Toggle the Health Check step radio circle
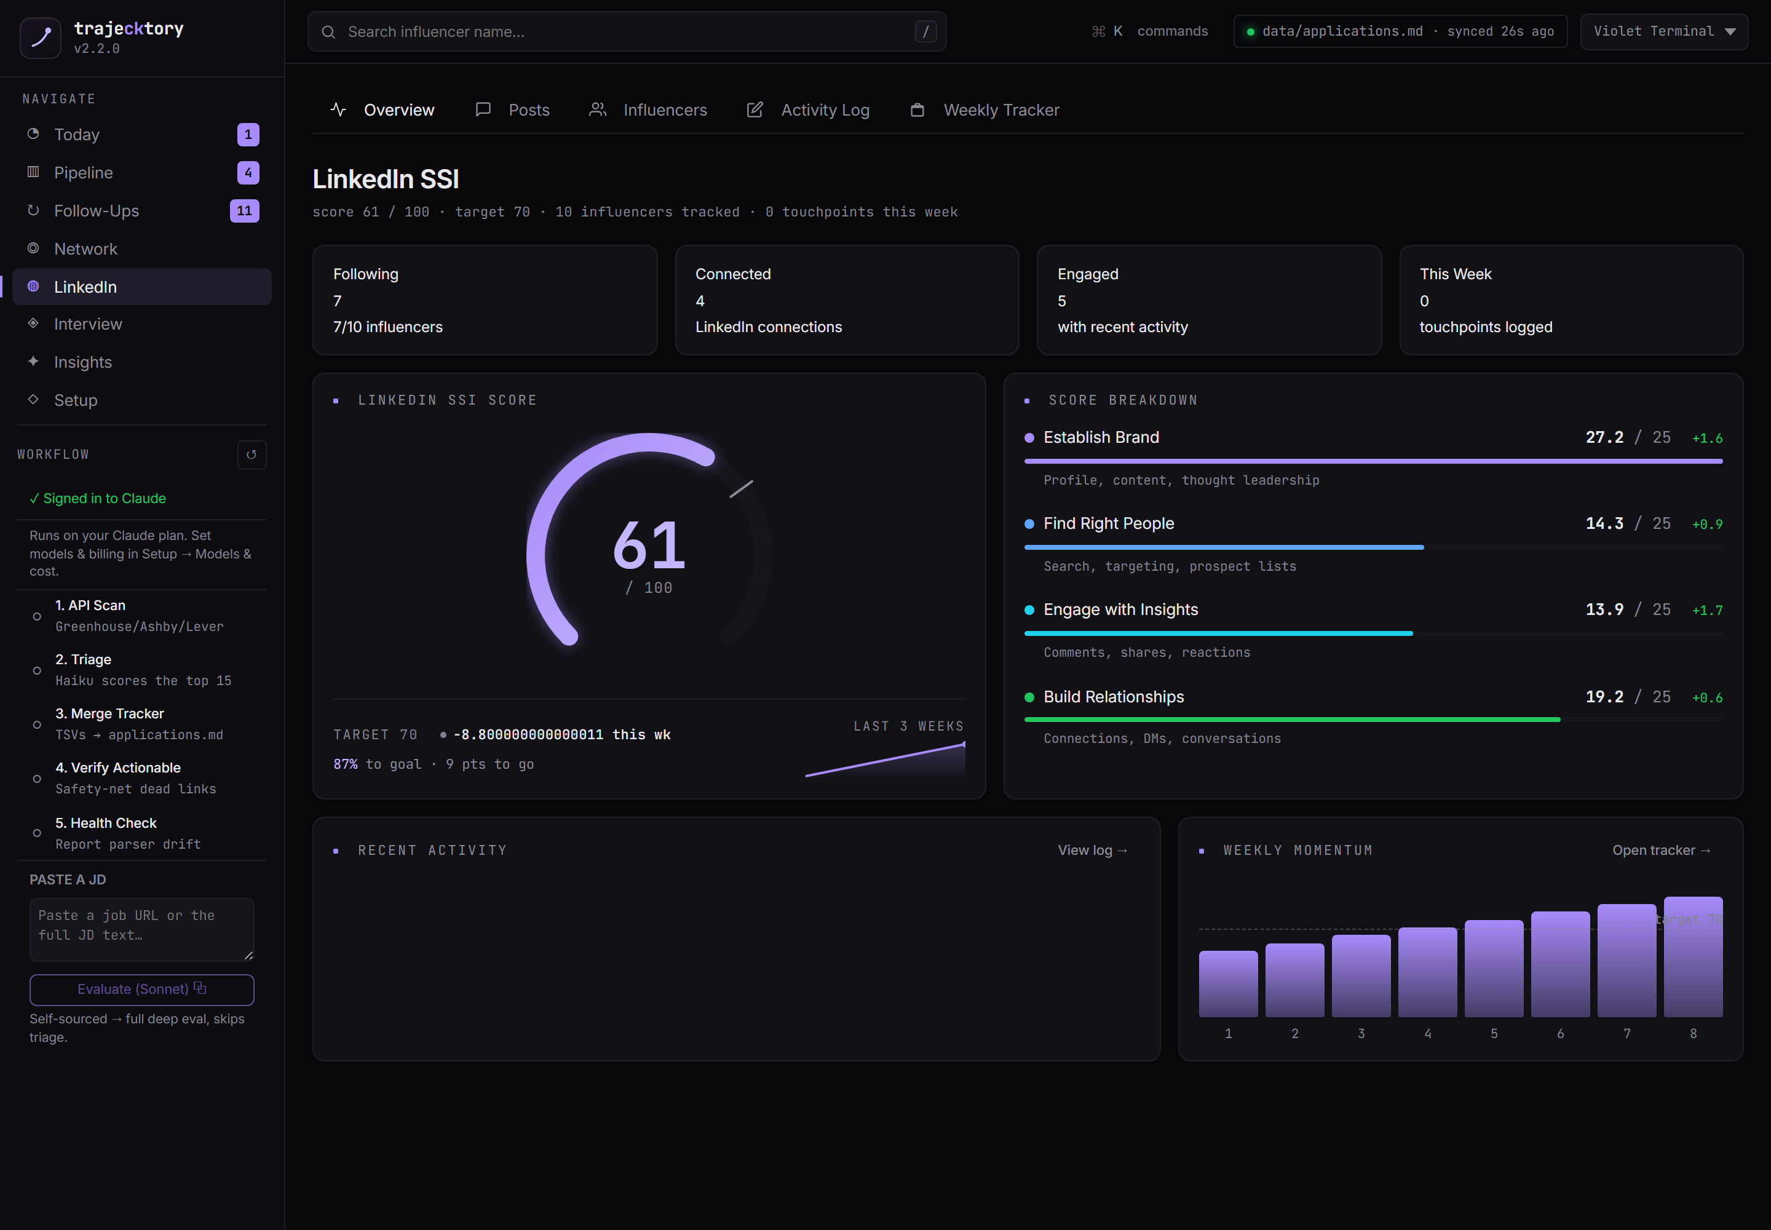 37,833
